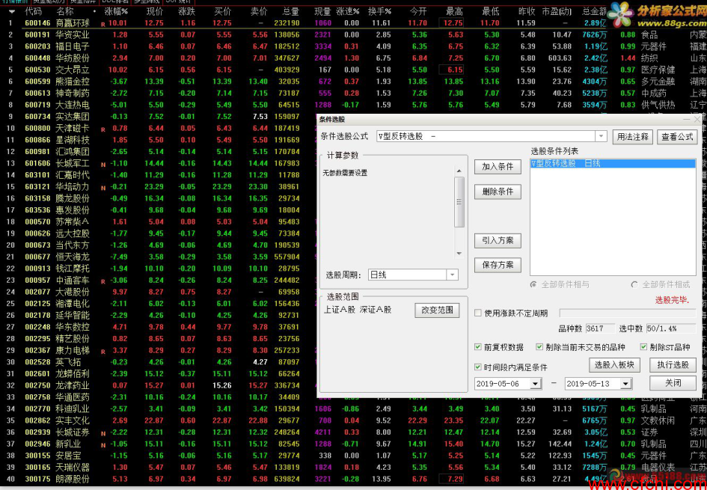Click the 执行选股 button

click(673, 364)
